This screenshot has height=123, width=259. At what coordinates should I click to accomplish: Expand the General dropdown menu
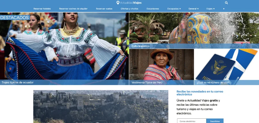(193, 9)
